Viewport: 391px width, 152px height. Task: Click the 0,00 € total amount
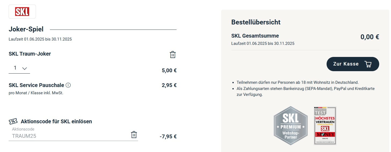point(370,37)
